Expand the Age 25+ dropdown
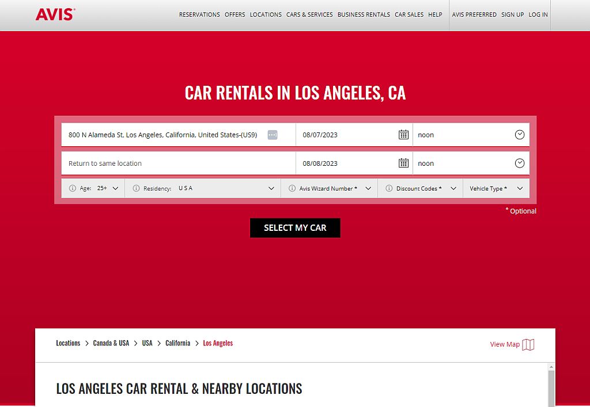Image resolution: width=590 pixels, height=407 pixels. click(x=114, y=188)
